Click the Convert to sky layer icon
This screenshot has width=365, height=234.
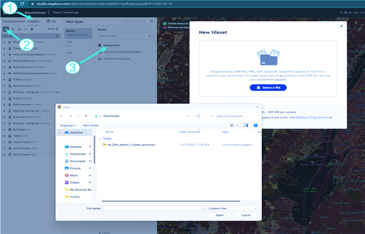(x=100, y=59)
